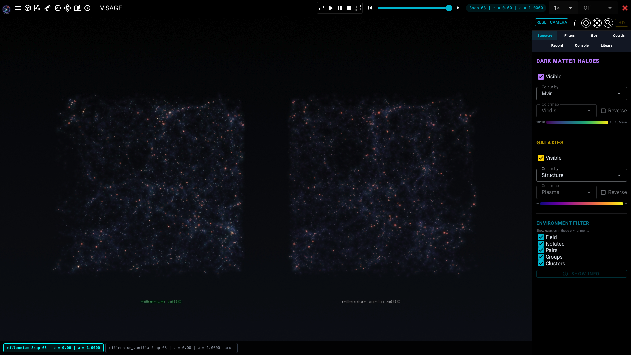
Task: Select the telescope observation tool
Action: tap(47, 8)
